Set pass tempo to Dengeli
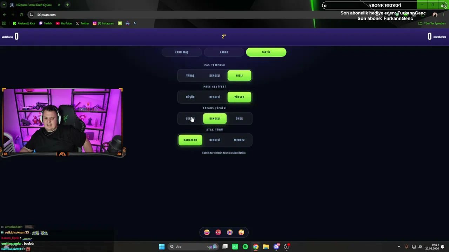449x252 pixels. tap(215, 76)
